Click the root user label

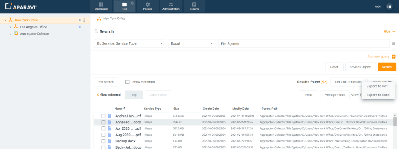click(378, 7)
